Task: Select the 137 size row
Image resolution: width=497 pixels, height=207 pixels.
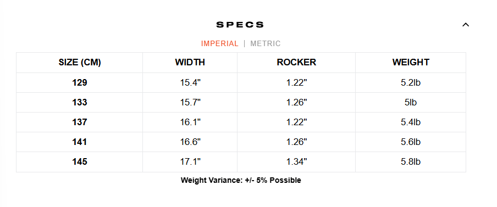Action: [x=241, y=122]
